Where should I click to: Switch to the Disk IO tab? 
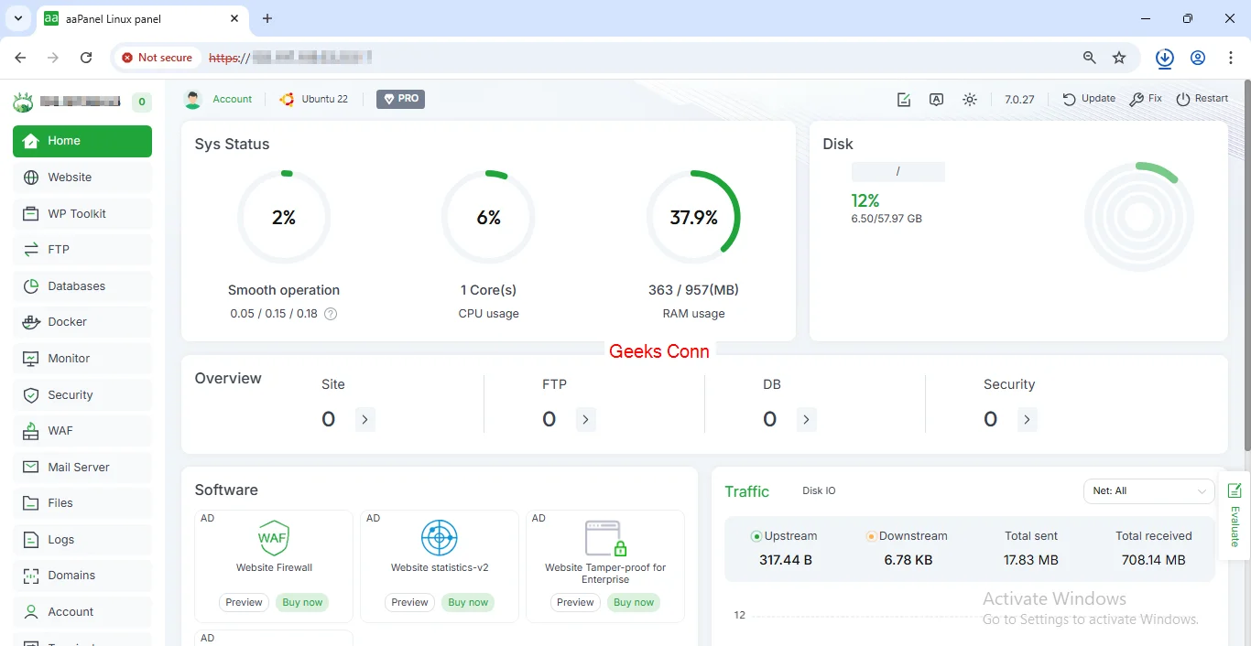coord(819,490)
